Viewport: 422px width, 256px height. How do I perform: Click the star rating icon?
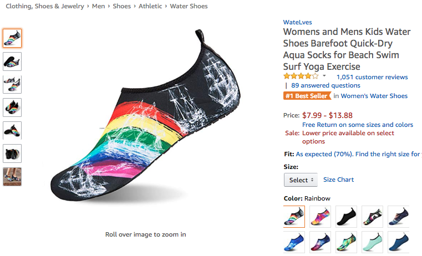pyautogui.click(x=301, y=76)
